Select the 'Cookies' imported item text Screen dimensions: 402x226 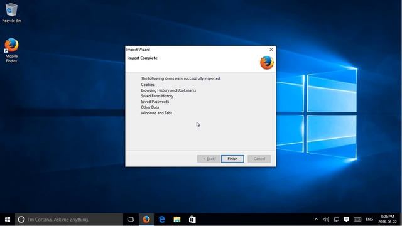pyautogui.click(x=148, y=85)
